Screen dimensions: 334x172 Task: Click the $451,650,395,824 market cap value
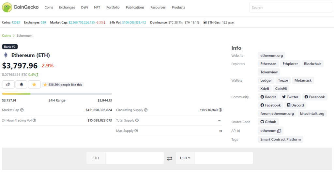click(99, 110)
